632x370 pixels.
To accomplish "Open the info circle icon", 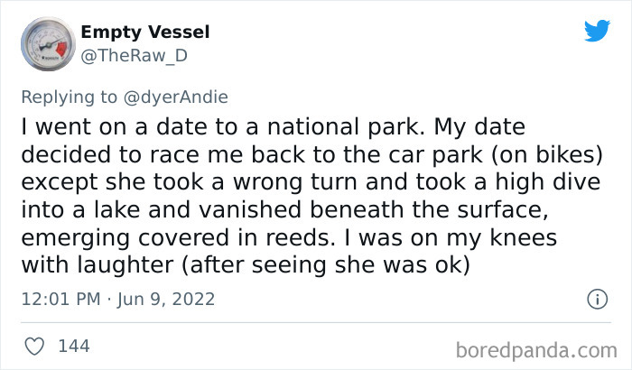I will (x=596, y=299).
